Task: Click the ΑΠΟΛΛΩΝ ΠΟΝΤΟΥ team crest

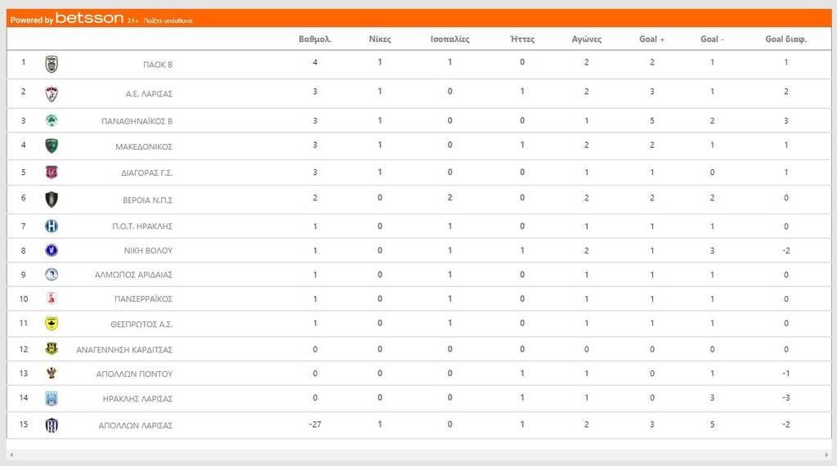Action: pos(51,373)
